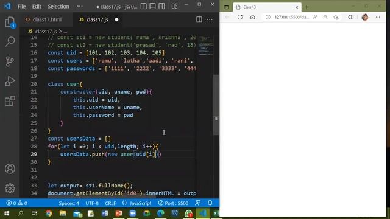Image resolution: width=390 pixels, height=219 pixels.
Task: Open the Search view in activity bar
Action: pyautogui.click(x=10, y=41)
